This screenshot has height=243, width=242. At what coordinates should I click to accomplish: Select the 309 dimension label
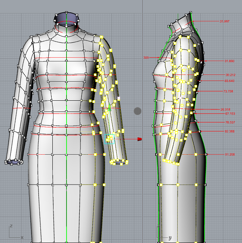(146, 58)
